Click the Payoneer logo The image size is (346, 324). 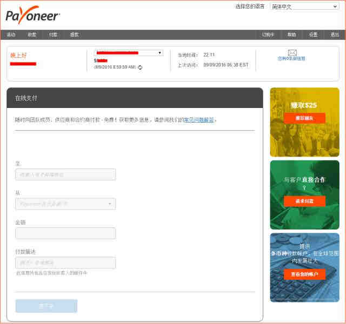32,15
